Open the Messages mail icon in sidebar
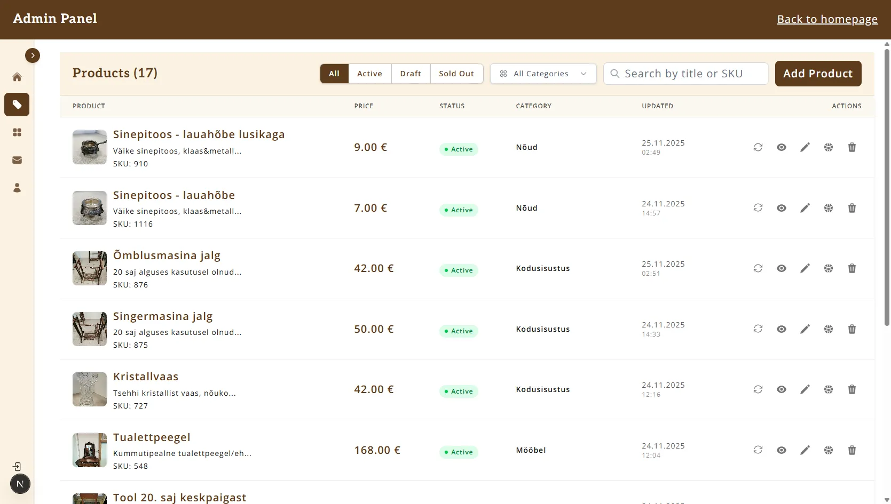The width and height of the screenshot is (891, 504). (x=17, y=160)
